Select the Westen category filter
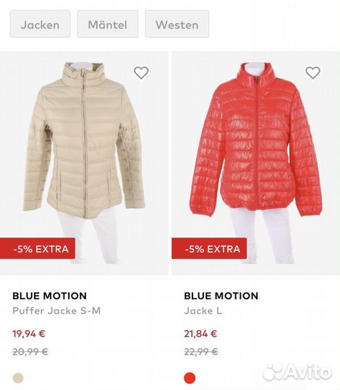 pyautogui.click(x=177, y=24)
